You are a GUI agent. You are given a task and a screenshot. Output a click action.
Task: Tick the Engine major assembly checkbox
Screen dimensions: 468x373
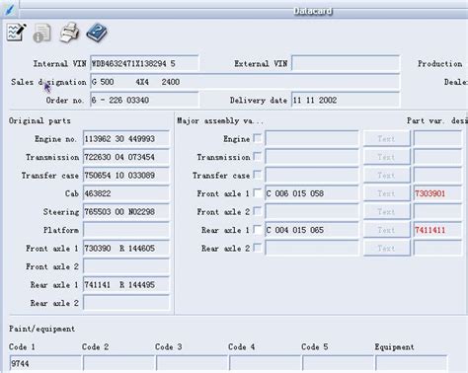point(258,138)
